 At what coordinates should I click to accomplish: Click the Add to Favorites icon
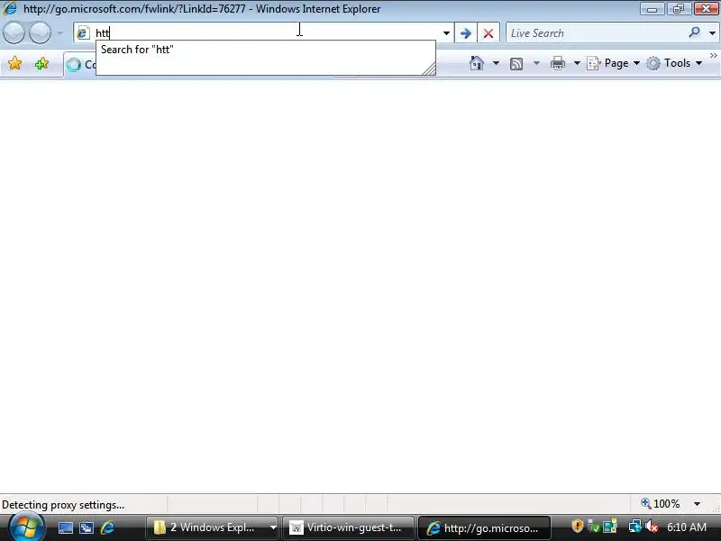(41, 63)
